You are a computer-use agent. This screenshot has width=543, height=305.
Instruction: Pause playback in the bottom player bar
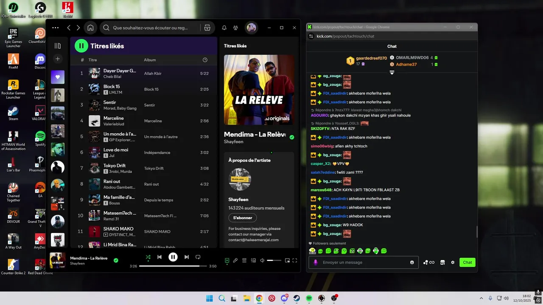pos(173,257)
